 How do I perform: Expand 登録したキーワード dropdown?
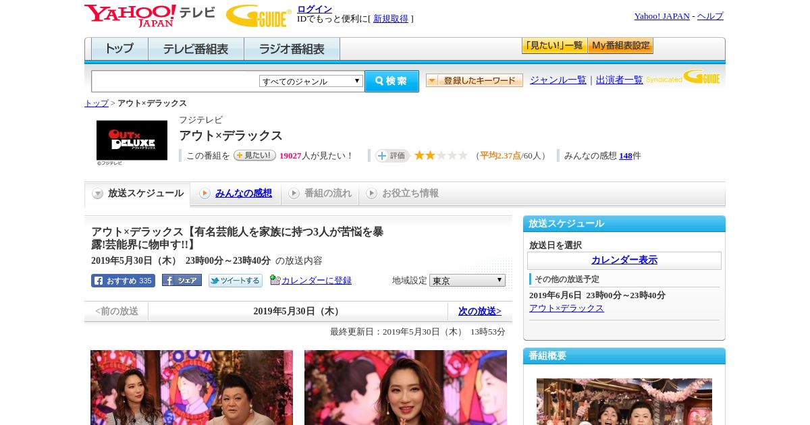[475, 80]
